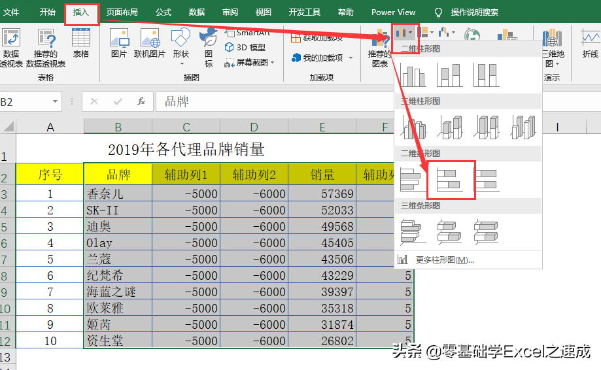Select 2-D 100% stacked bar chart
Screen dimensions: 601x370
tap(487, 180)
